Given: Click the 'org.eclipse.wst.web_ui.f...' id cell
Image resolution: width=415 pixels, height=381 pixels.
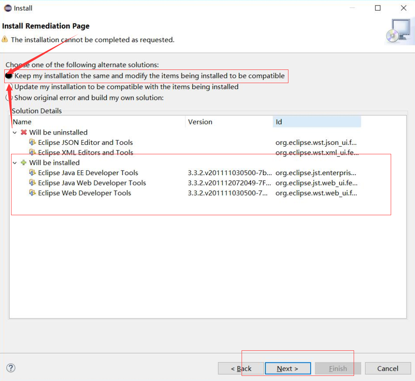Looking at the screenshot, I should (x=316, y=193).
